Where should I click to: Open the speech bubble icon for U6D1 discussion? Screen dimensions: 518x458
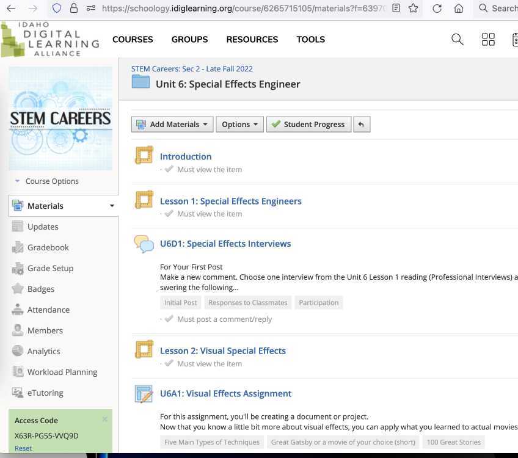point(144,244)
